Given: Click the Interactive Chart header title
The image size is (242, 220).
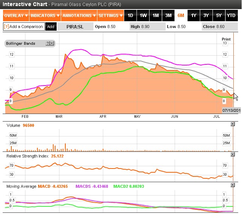Looking at the screenshot, I should point(25,4).
